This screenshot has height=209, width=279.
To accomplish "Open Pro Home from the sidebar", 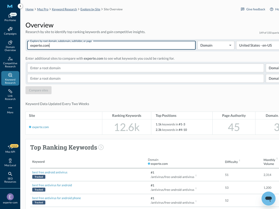I will click(x=10, y=17).
